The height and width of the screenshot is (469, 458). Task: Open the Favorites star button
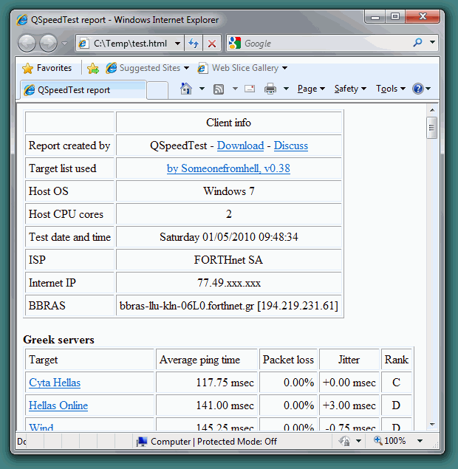click(x=47, y=68)
